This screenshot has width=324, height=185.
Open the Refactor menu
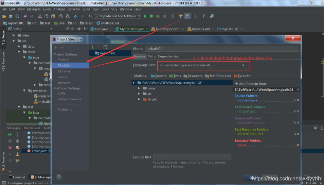pyautogui.click(x=74, y=9)
